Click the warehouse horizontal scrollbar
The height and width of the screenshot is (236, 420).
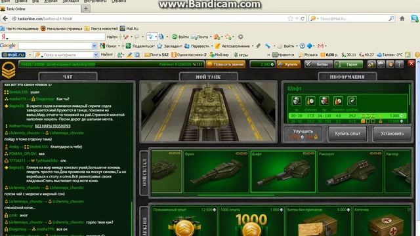point(236,195)
